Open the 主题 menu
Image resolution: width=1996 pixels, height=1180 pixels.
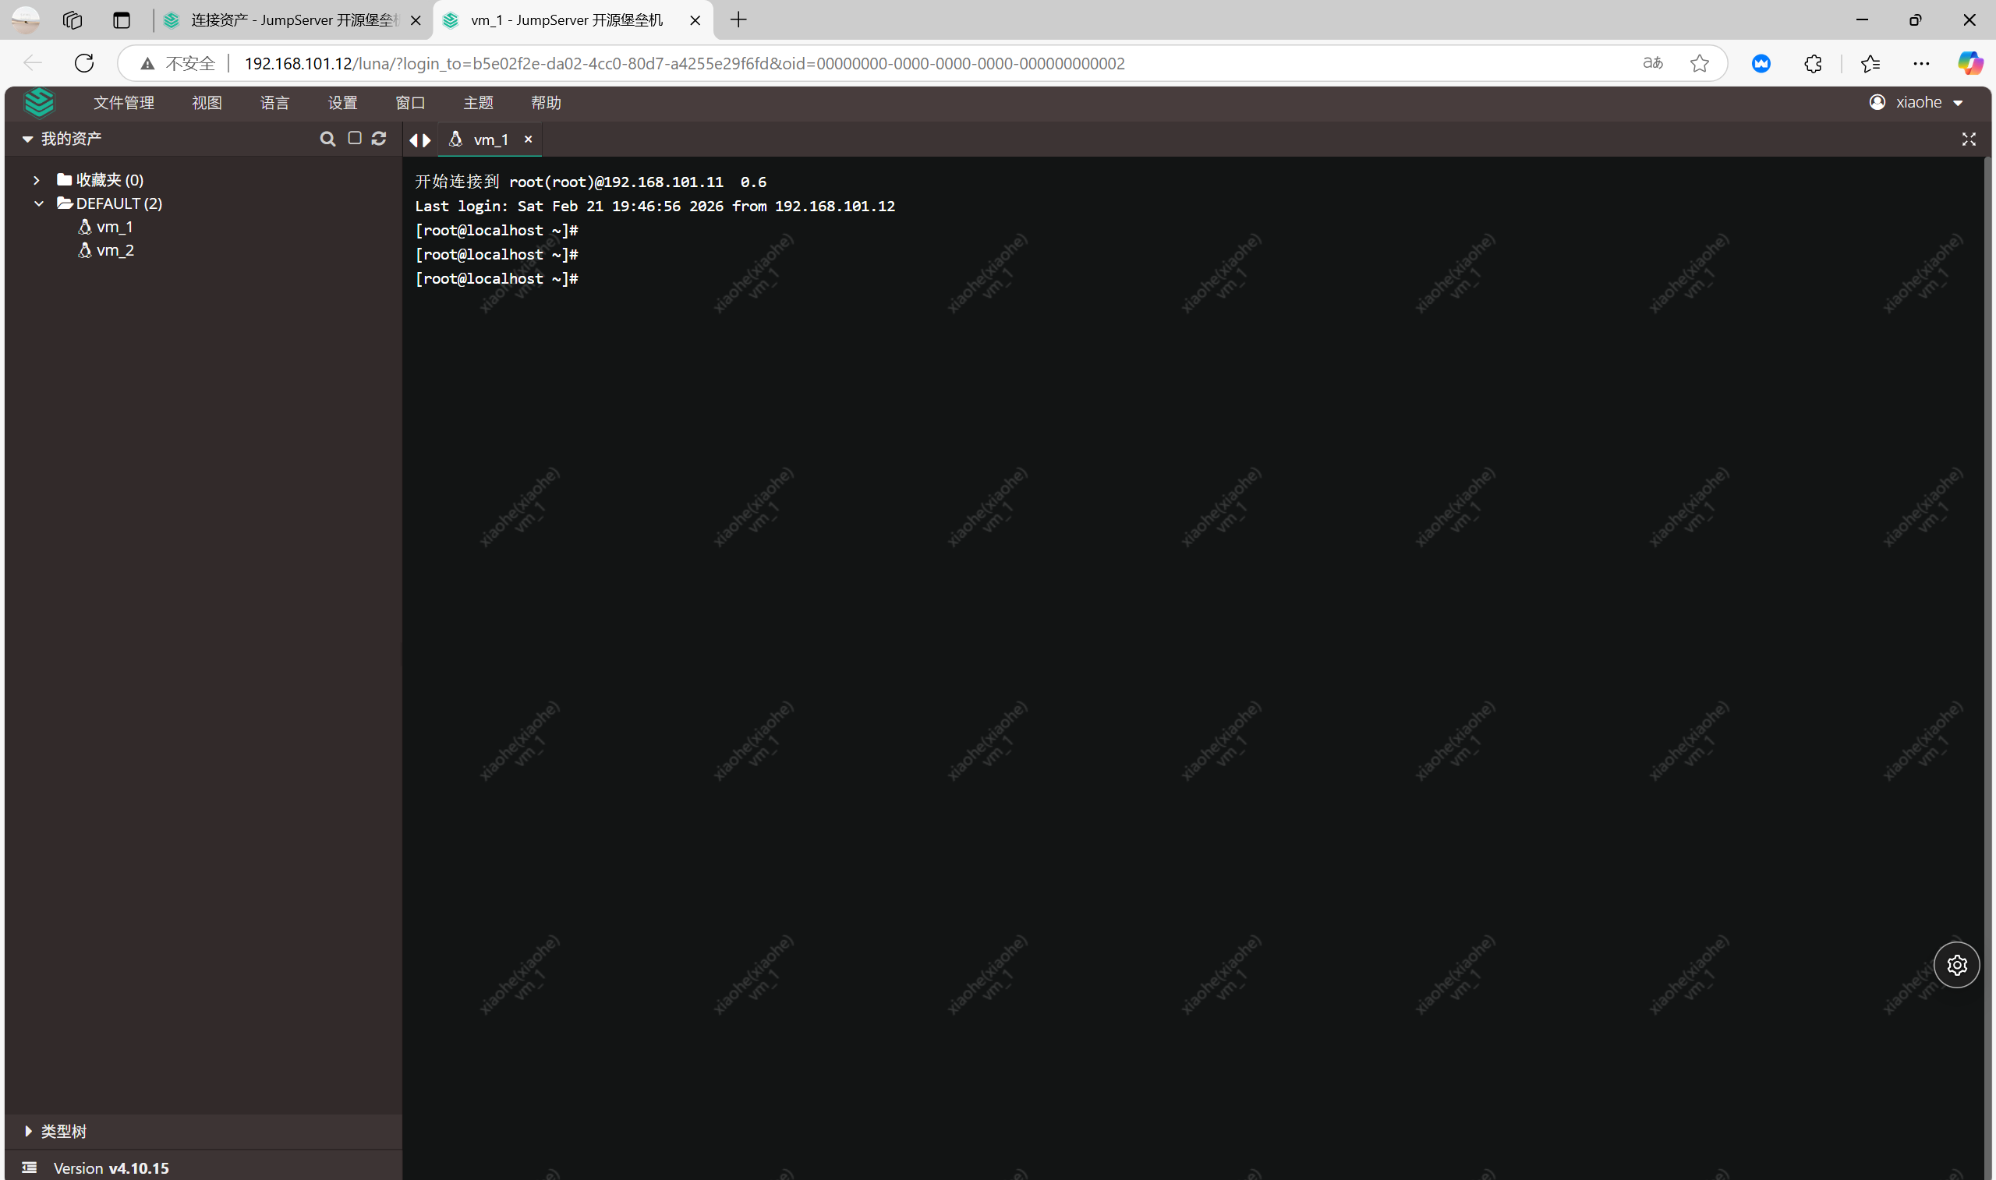[x=478, y=103]
